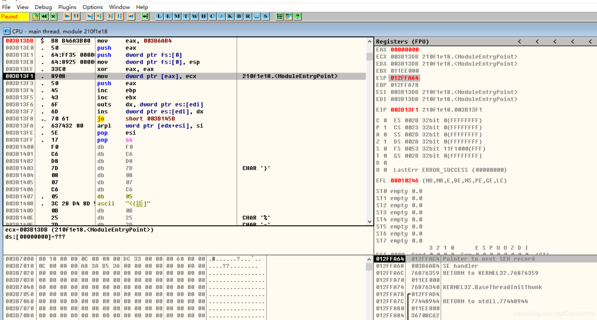Click the green question mark Help icon
This screenshot has width=597, height=320.
(x=297, y=16)
